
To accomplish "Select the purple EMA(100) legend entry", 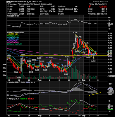I will pyautogui.click(x=13, y=41).
